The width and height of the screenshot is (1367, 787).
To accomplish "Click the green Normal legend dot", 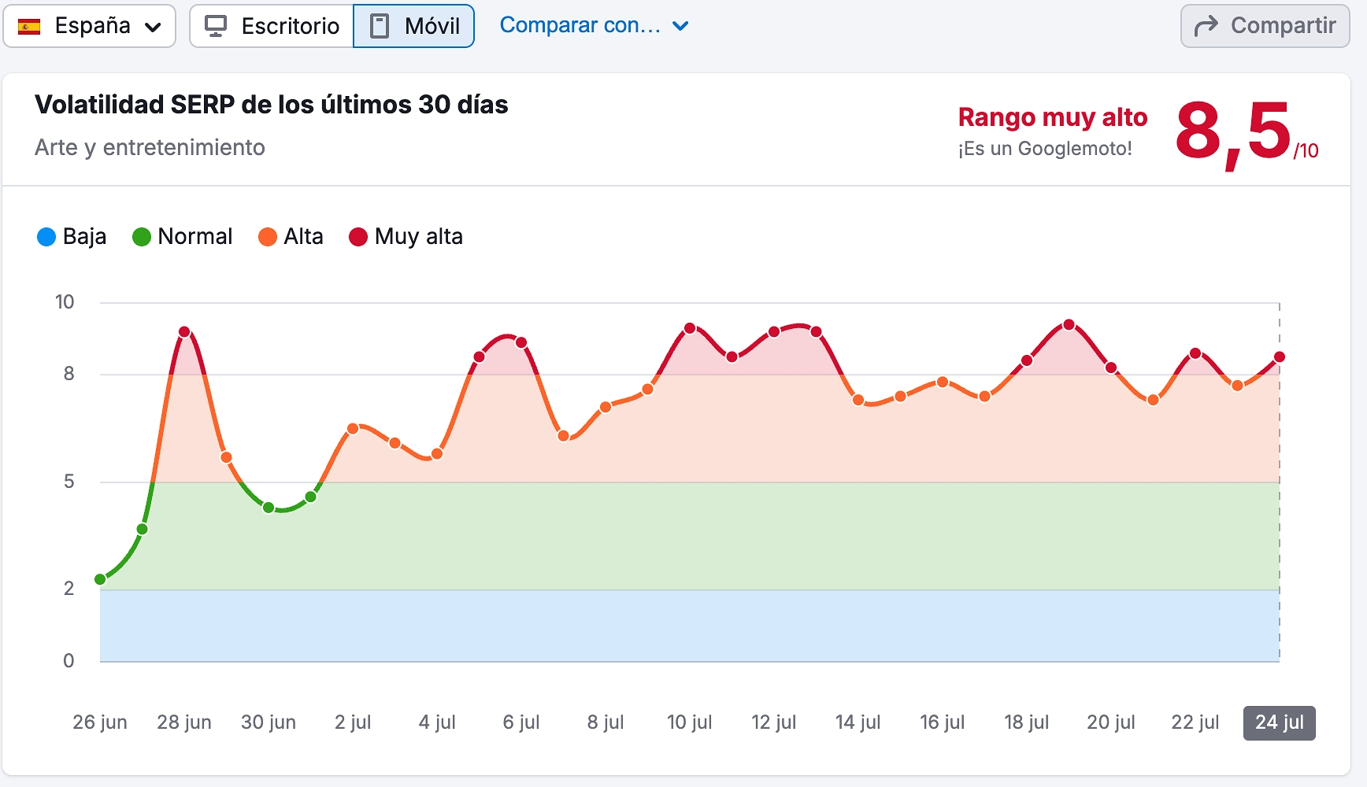I will click(141, 236).
